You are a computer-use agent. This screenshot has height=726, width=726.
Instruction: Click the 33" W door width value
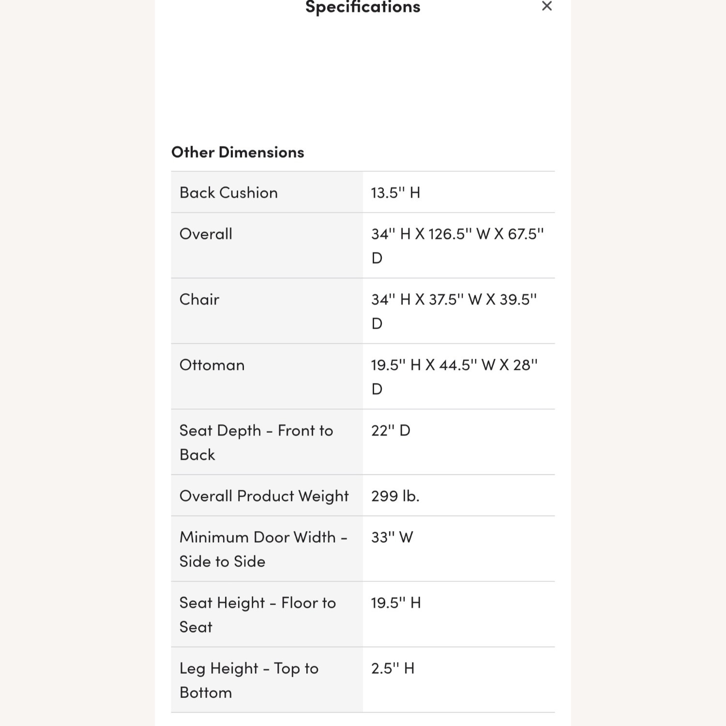pos(392,537)
